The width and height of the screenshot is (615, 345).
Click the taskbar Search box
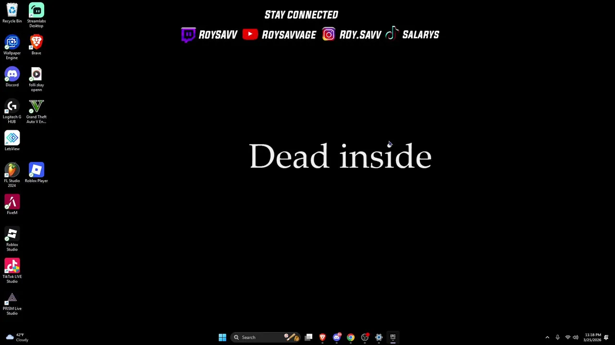click(x=266, y=337)
